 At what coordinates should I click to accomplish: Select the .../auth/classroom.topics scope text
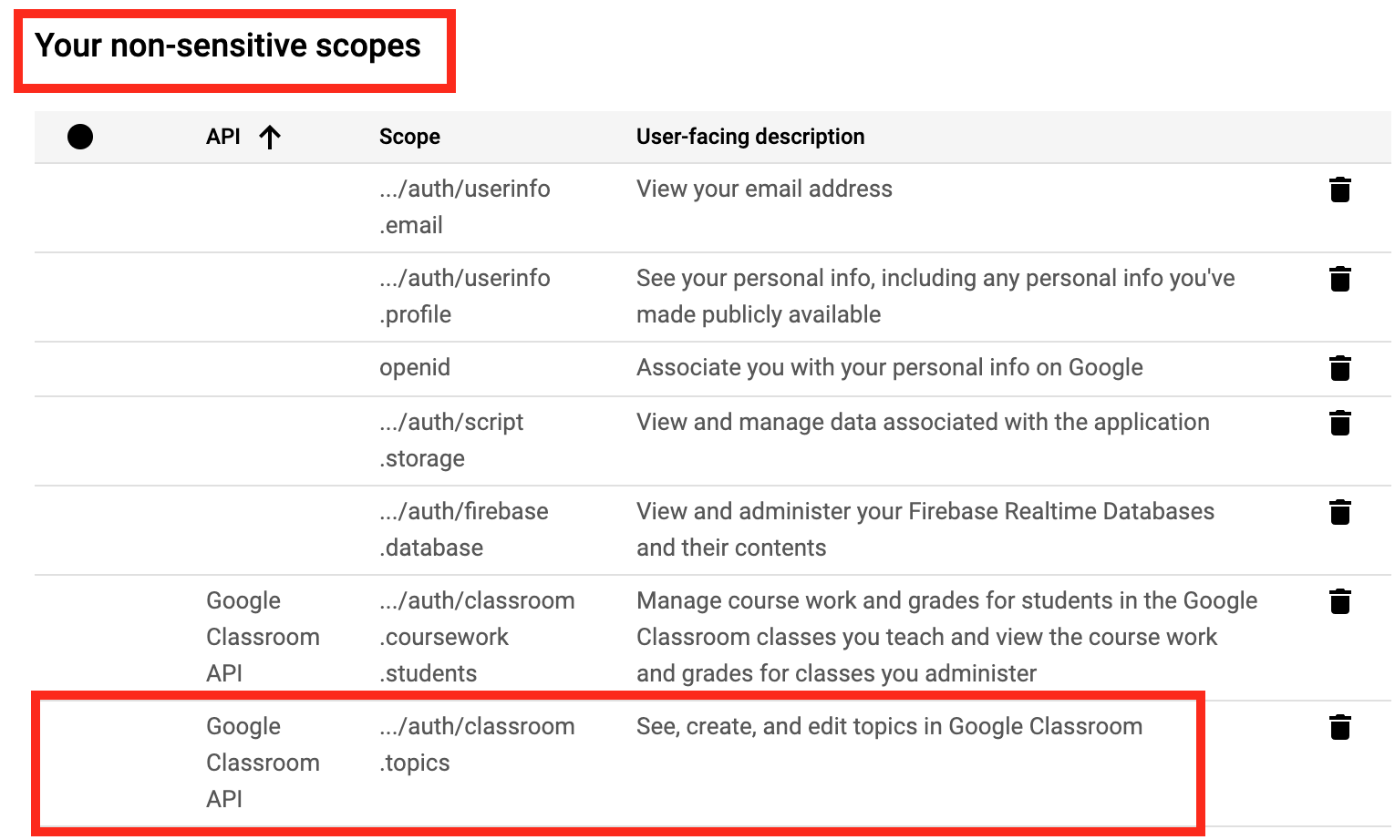coord(477,744)
